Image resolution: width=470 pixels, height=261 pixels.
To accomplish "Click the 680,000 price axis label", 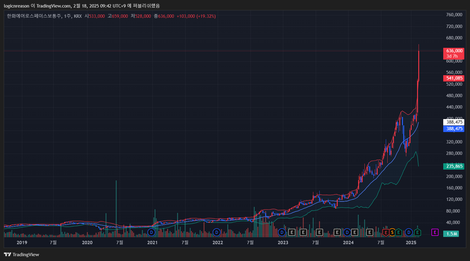I will [454, 38].
